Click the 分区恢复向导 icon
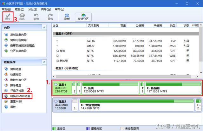The width and height of the screenshot is (203, 131). pos(6,51)
